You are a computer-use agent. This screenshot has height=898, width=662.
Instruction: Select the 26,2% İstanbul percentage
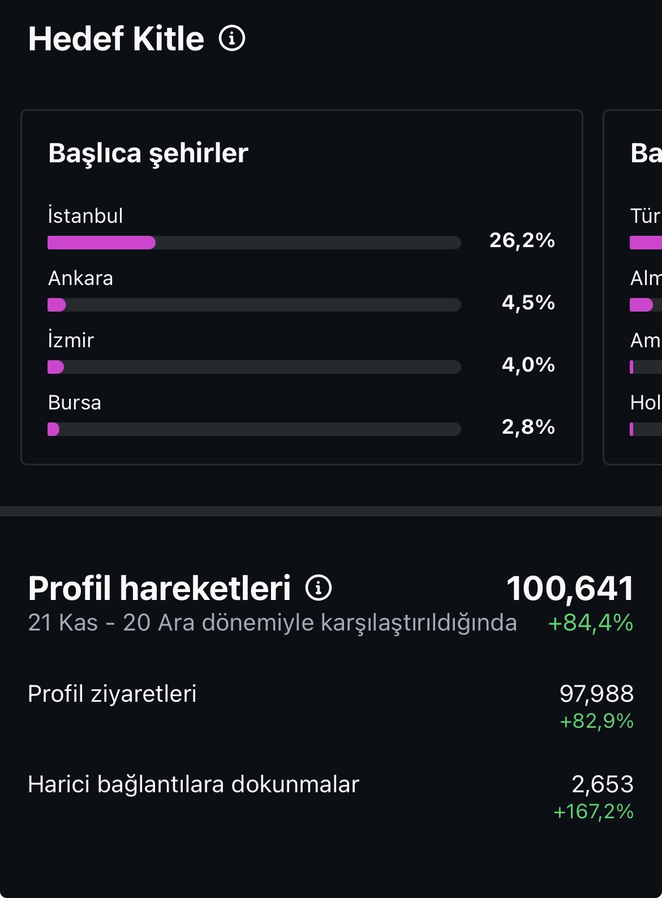[522, 240]
